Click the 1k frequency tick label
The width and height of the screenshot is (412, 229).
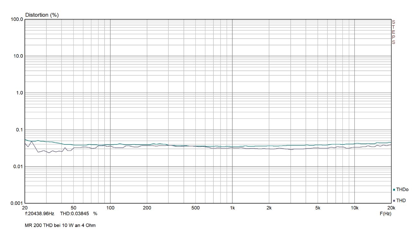point(232,208)
